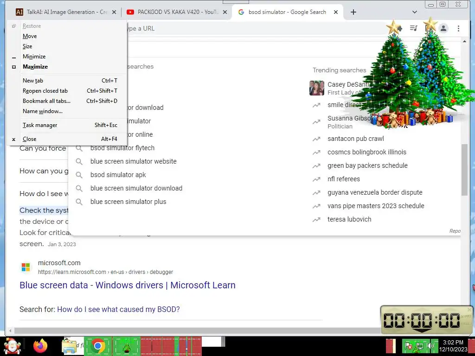
Task: Click the vertical scrollbar thumb
Action: (x=464, y=170)
